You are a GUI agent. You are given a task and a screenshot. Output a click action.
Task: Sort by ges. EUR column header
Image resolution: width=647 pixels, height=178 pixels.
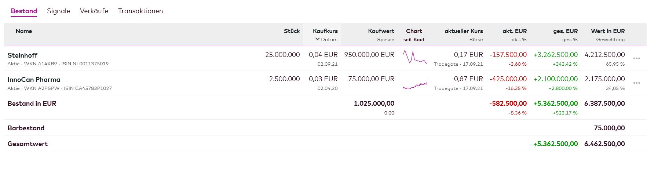pos(565,31)
